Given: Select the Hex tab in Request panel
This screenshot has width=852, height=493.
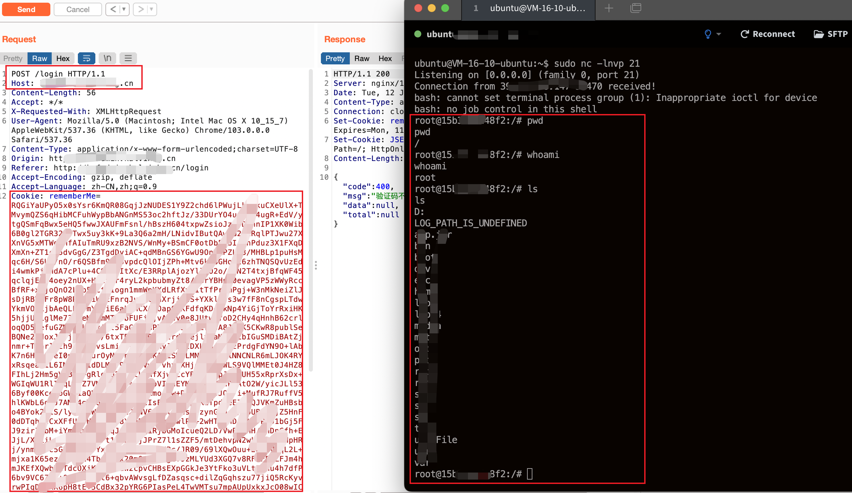Looking at the screenshot, I should pyautogui.click(x=63, y=58).
